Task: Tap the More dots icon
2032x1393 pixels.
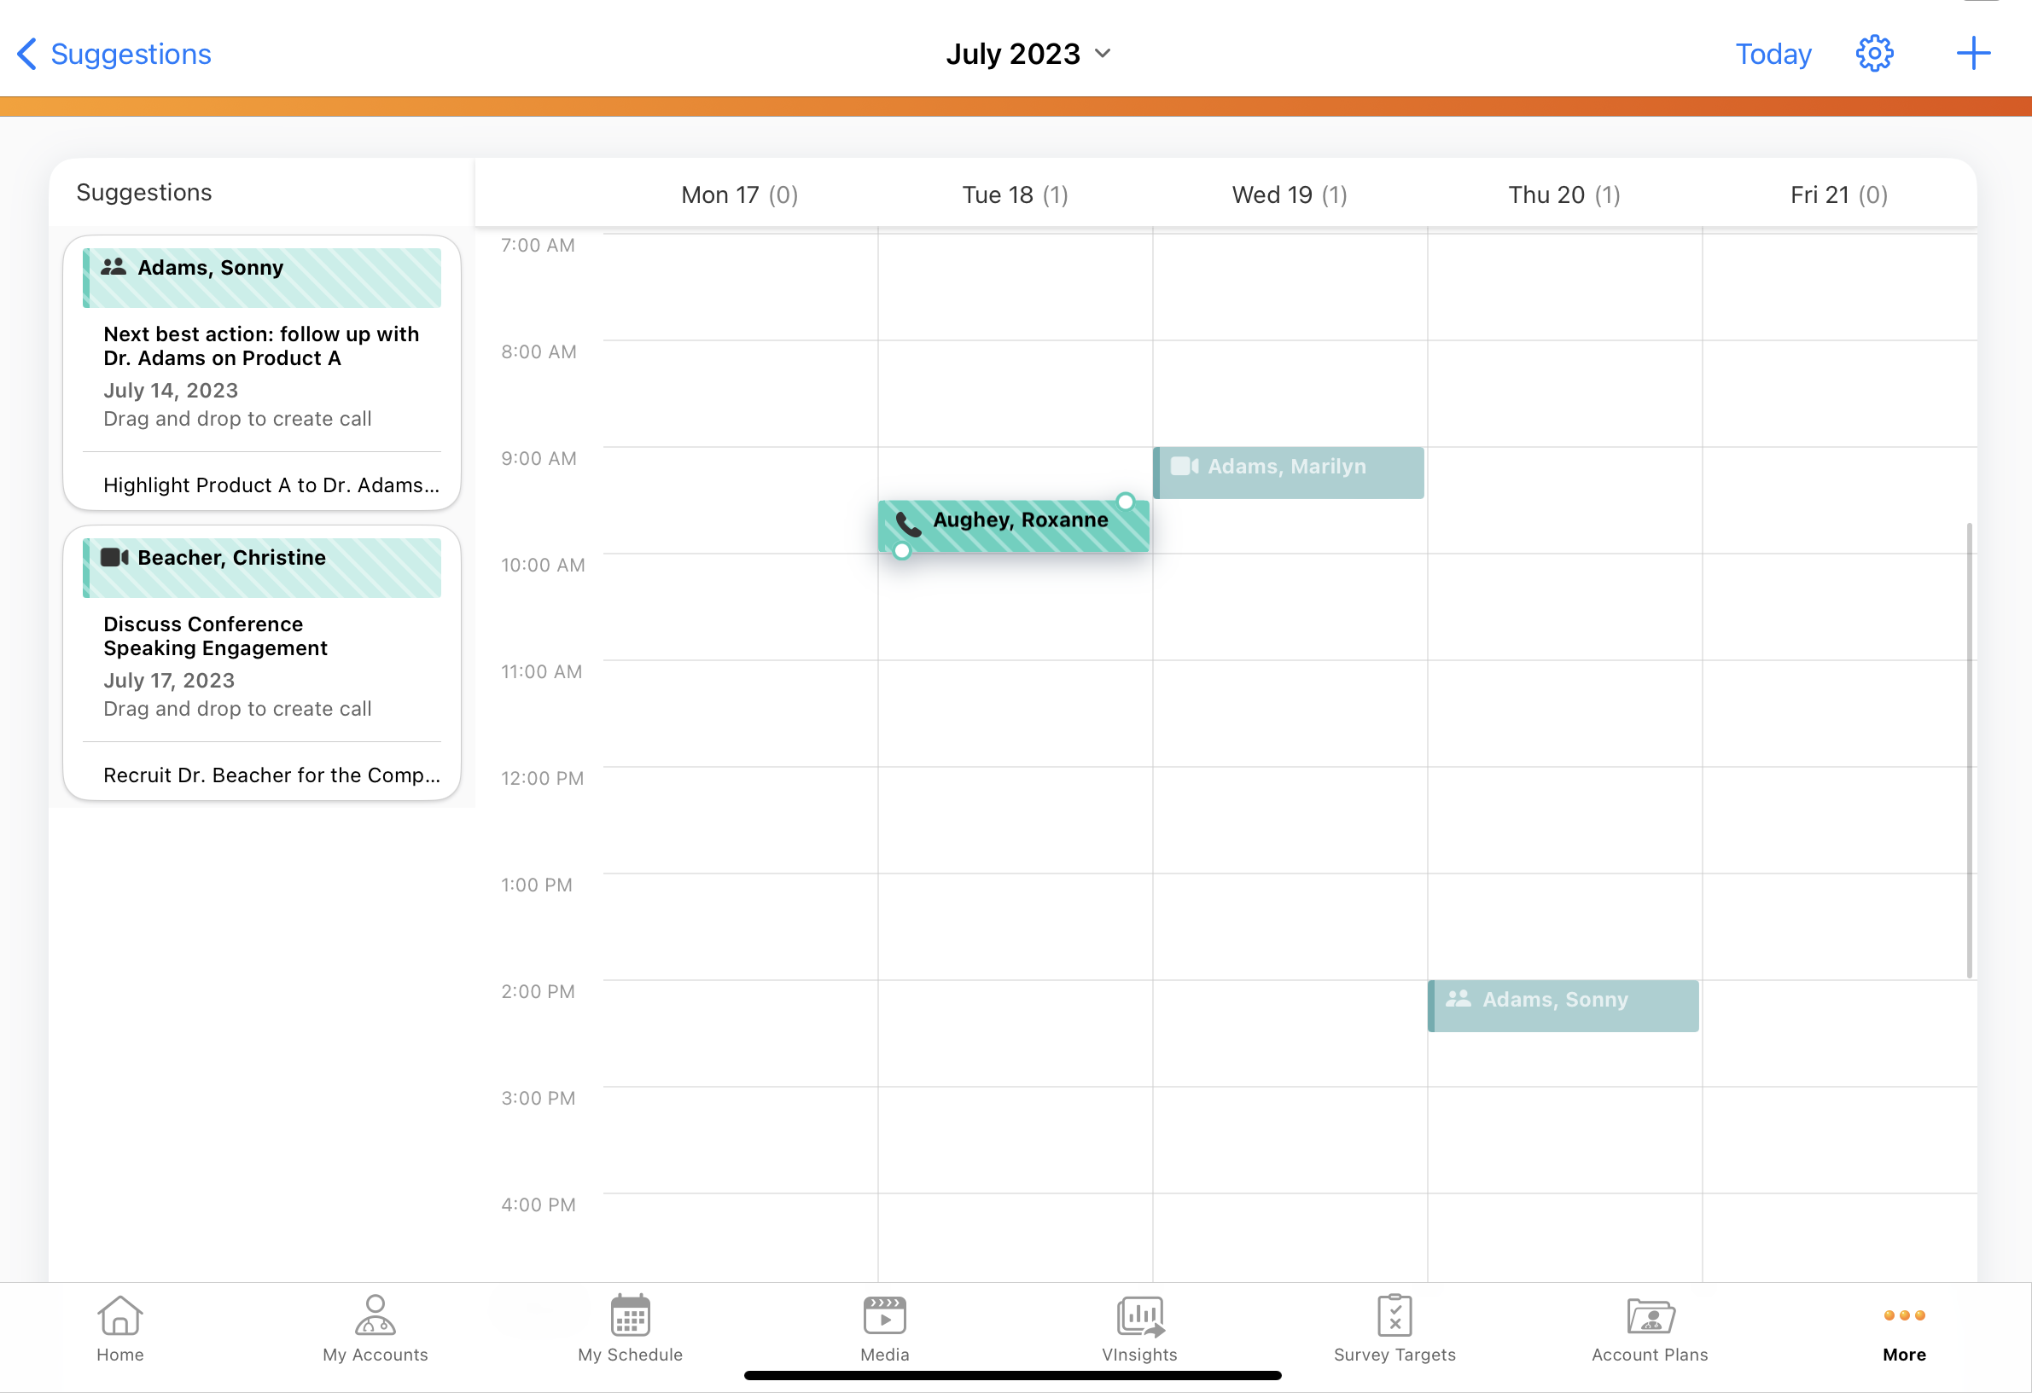Action: (1903, 1315)
